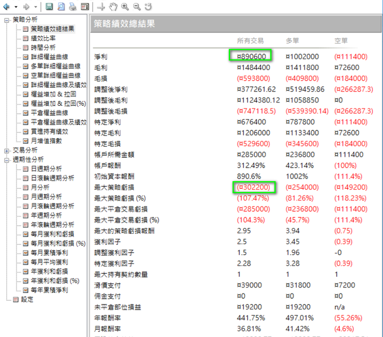The height and width of the screenshot is (337, 383).
Task: Click 最大策略虧損 value (¤302200)
Action: pyautogui.click(x=254, y=187)
